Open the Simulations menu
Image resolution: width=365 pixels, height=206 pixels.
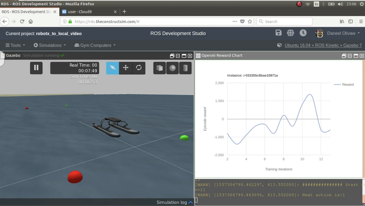(50, 45)
